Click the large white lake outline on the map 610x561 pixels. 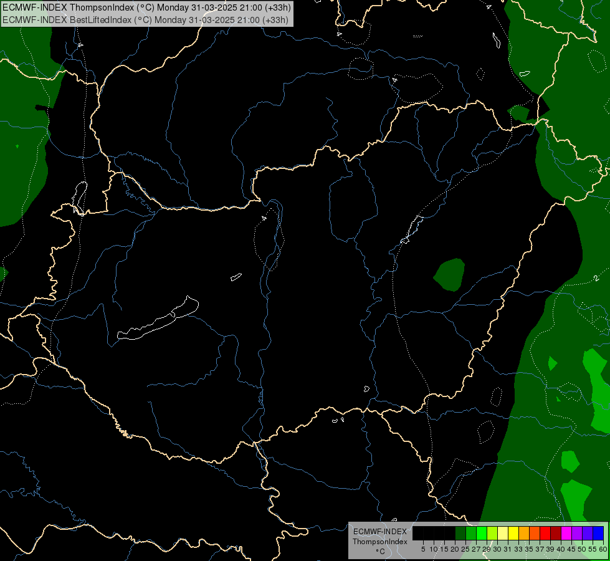tap(158, 319)
